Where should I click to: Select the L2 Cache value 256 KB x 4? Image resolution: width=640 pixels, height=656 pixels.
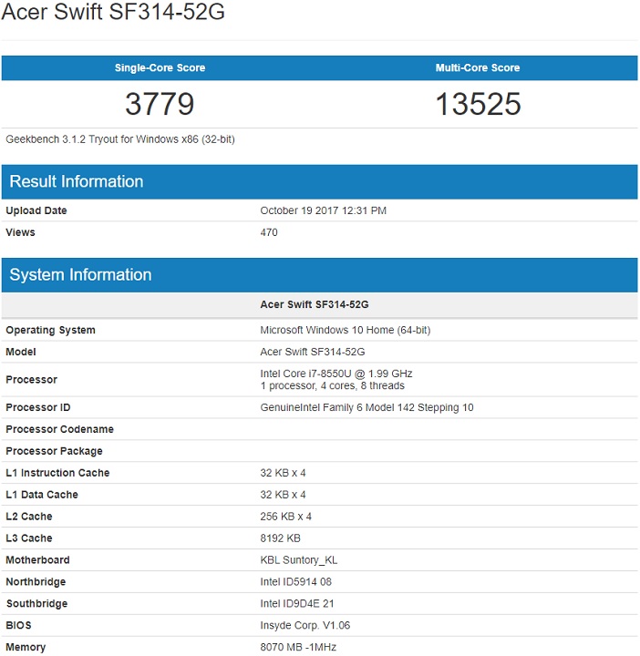(x=286, y=517)
